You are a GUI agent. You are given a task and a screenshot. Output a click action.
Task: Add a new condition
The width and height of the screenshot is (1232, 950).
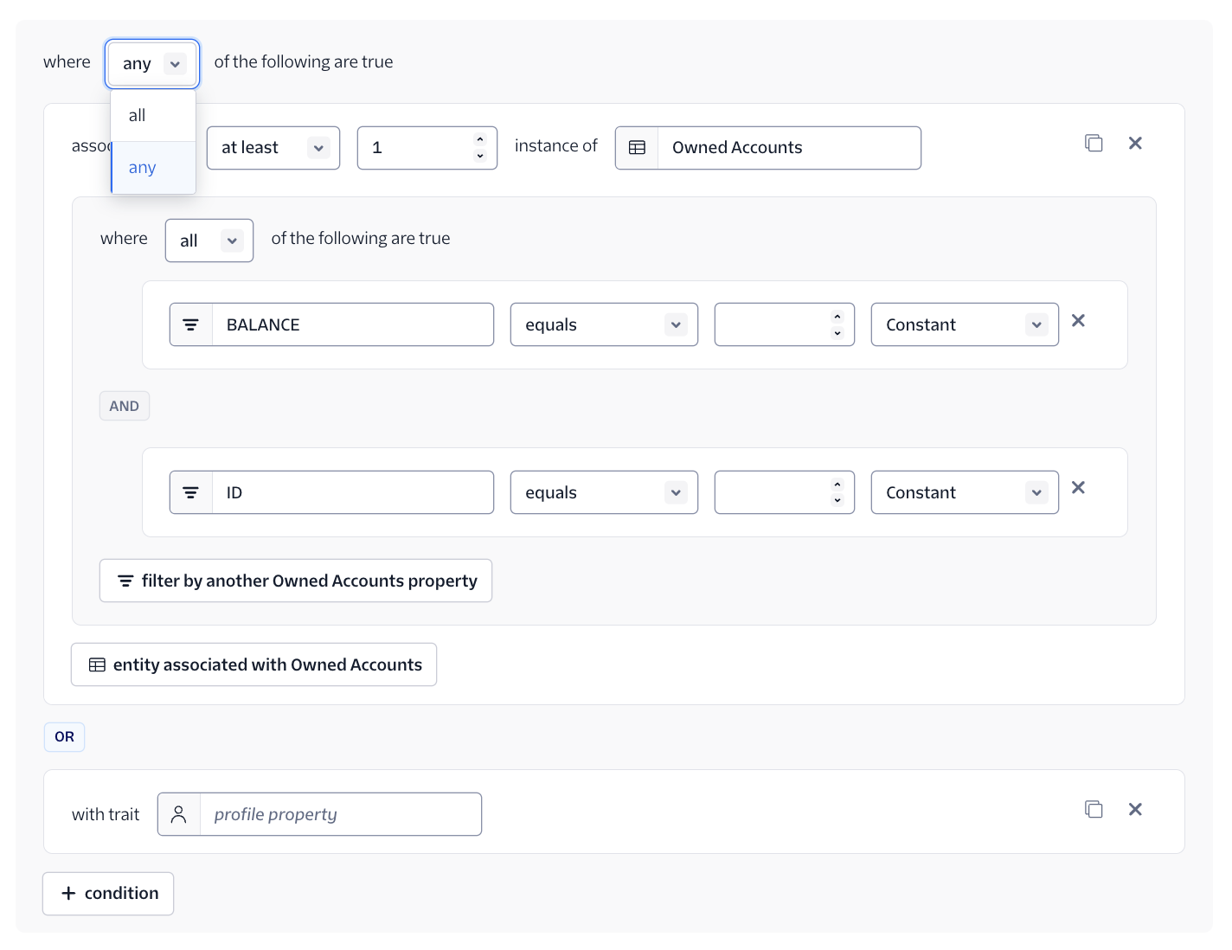108,894
